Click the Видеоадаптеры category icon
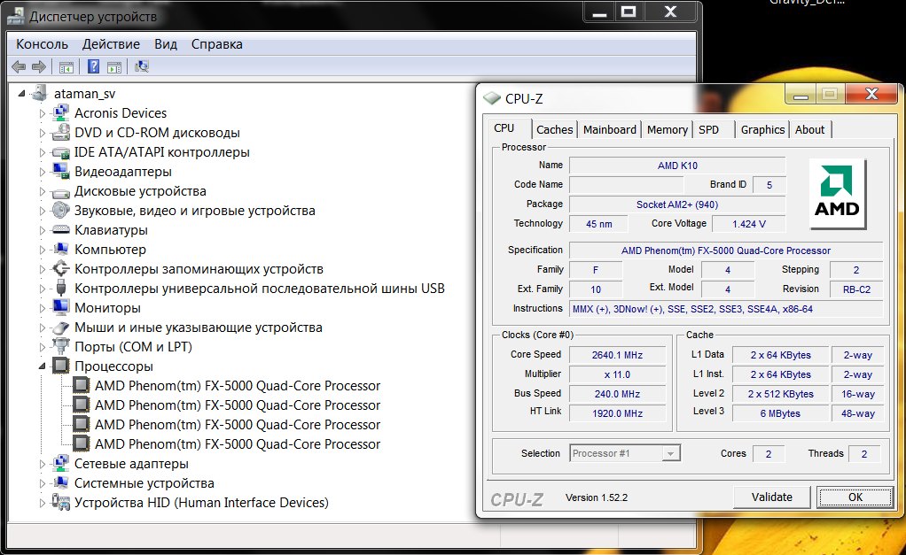 click(60, 172)
